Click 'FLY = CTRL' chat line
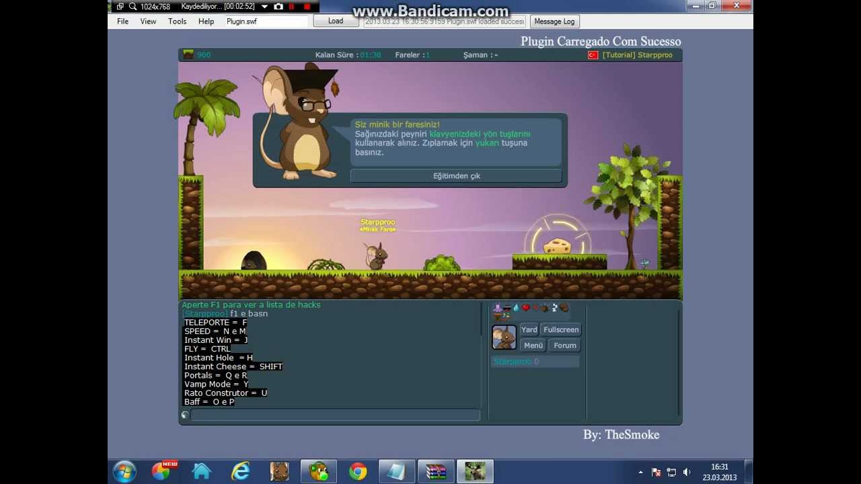Image resolution: width=861 pixels, height=484 pixels. pyautogui.click(x=207, y=349)
